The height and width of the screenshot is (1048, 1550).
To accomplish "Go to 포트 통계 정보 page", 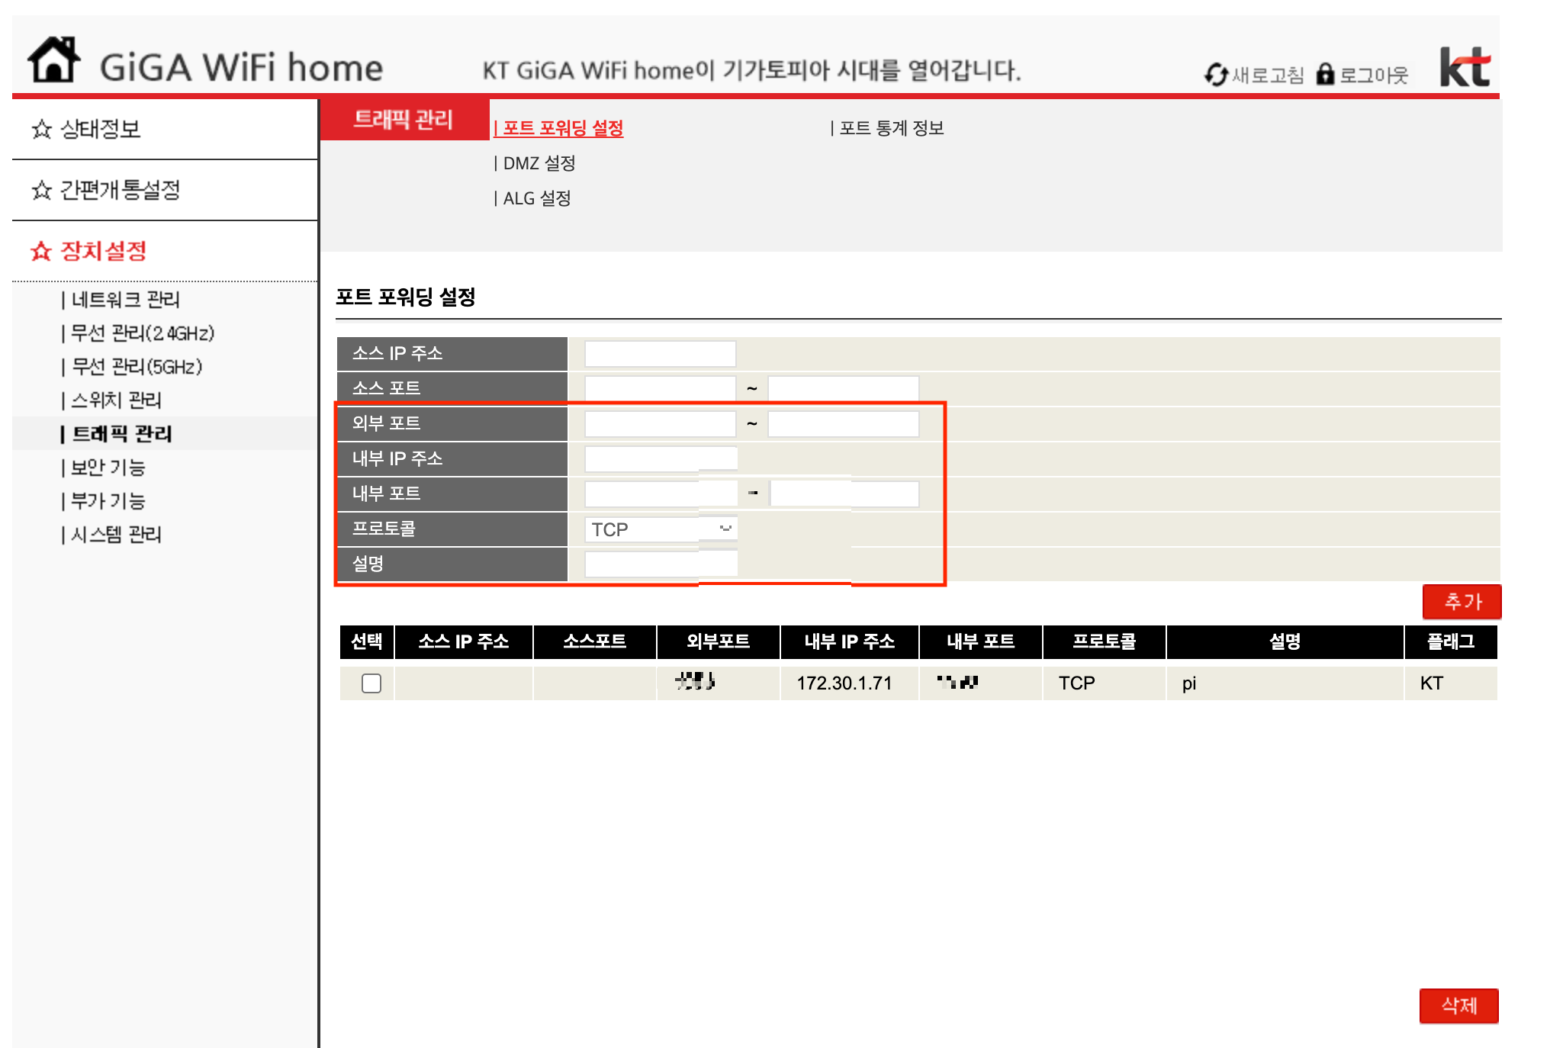I will pos(891,128).
